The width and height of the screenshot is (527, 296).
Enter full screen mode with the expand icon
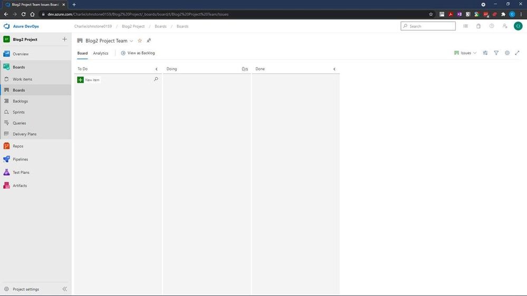(x=518, y=53)
